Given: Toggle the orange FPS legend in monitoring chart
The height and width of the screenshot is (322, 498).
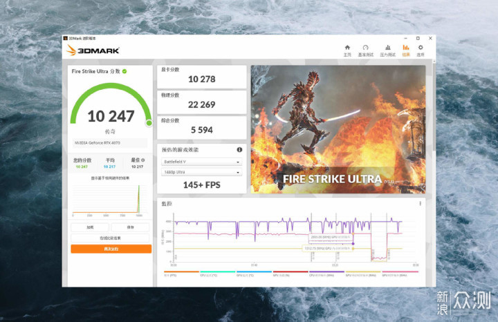Looking at the screenshot, I should click(181, 274).
